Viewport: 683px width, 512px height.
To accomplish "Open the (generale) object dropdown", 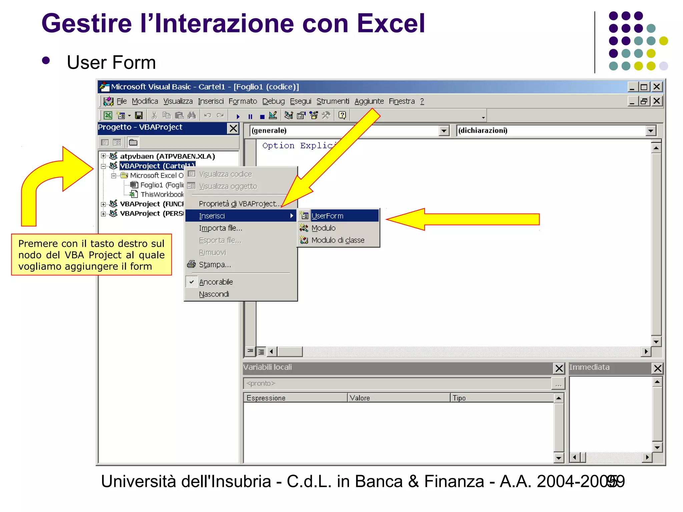I will [x=444, y=131].
